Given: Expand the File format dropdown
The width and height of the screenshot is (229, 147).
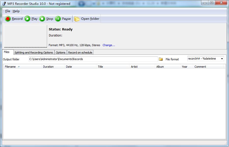Looking at the screenshot, I should click(222, 59).
